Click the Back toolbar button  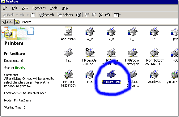(x=8, y=15)
